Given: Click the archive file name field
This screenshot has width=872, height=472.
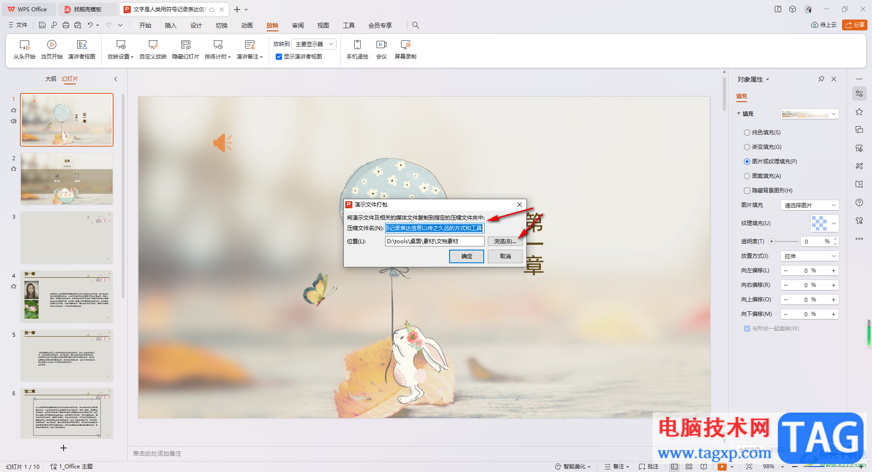Looking at the screenshot, I should click(x=435, y=228).
